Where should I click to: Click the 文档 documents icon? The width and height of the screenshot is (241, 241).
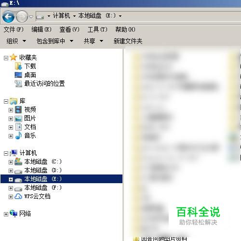click(18, 127)
